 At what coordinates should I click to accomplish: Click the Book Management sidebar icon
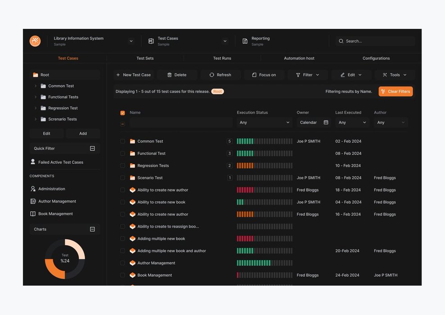[x=33, y=214]
